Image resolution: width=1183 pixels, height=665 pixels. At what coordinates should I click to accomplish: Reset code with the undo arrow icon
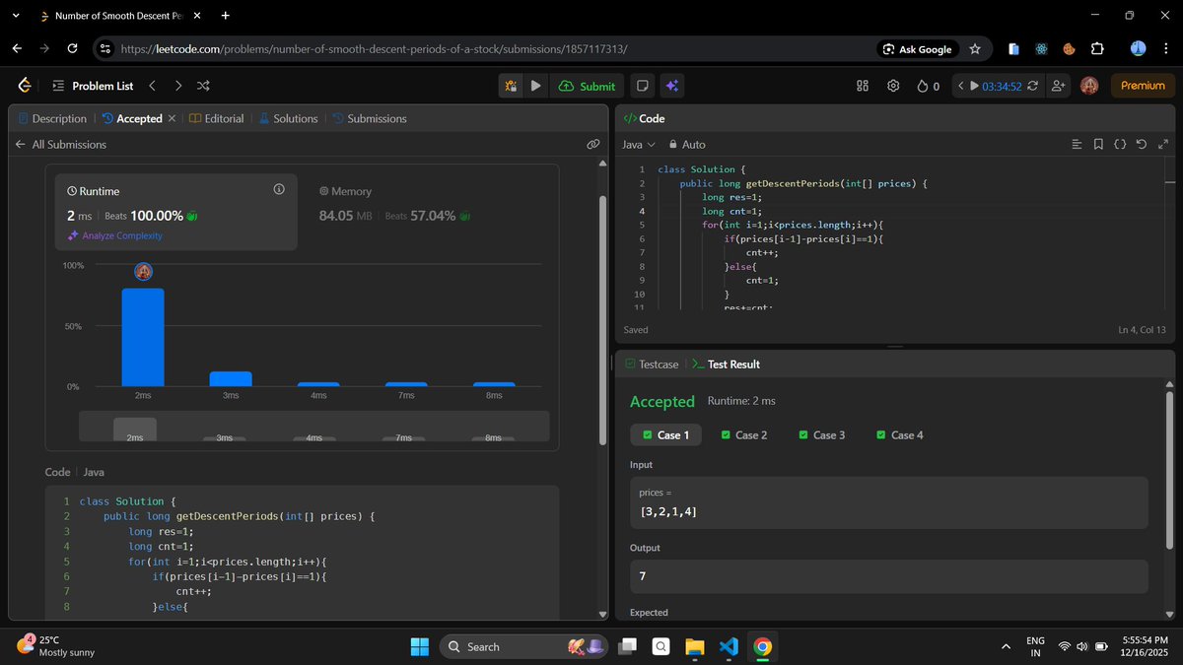(x=1142, y=144)
